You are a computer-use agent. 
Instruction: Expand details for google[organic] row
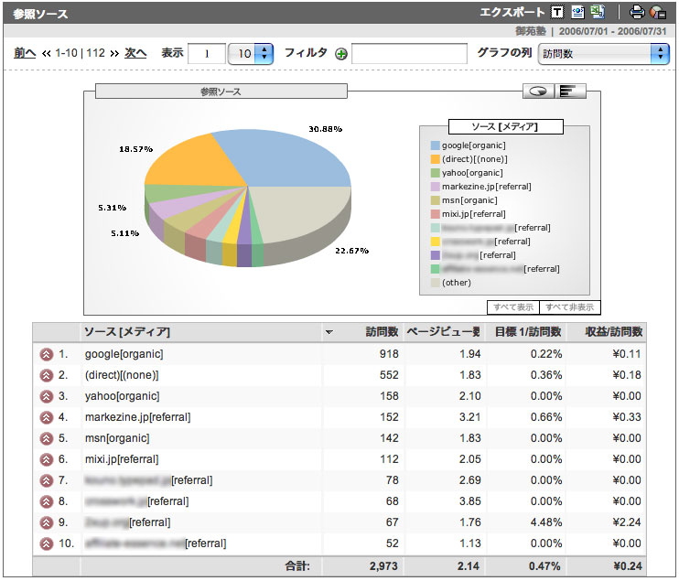pyautogui.click(x=46, y=354)
